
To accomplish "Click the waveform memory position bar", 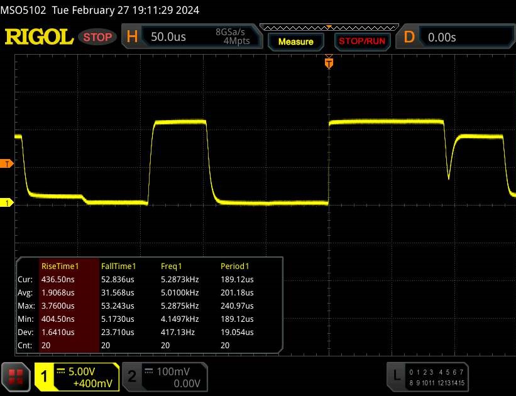I will 328,27.
